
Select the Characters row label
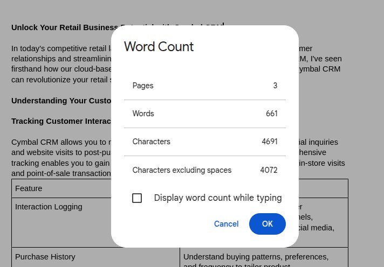click(x=151, y=142)
